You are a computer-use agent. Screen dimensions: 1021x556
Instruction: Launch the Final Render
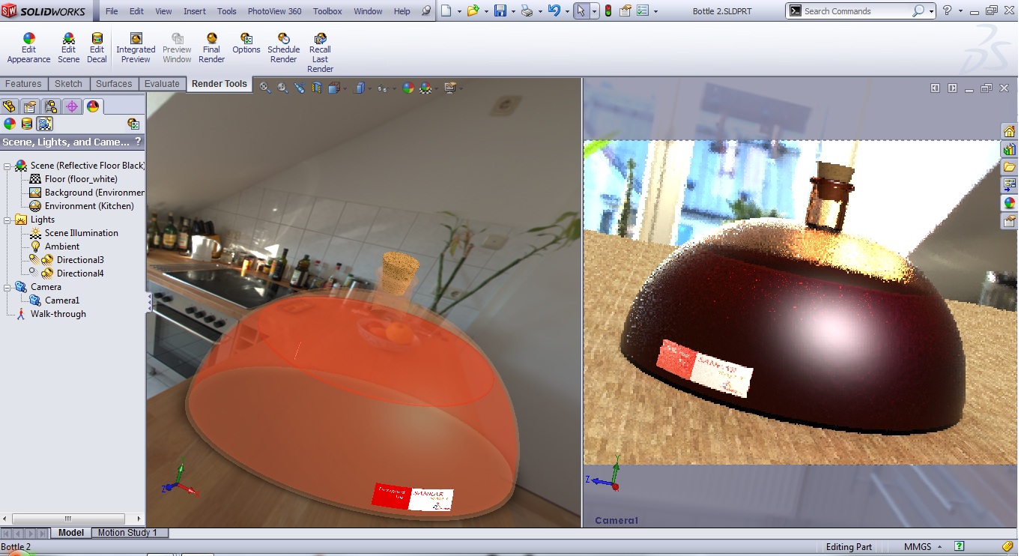212,48
